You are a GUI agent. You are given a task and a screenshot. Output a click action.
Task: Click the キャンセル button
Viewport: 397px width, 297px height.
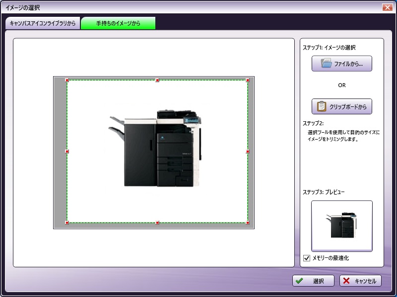(x=360, y=281)
